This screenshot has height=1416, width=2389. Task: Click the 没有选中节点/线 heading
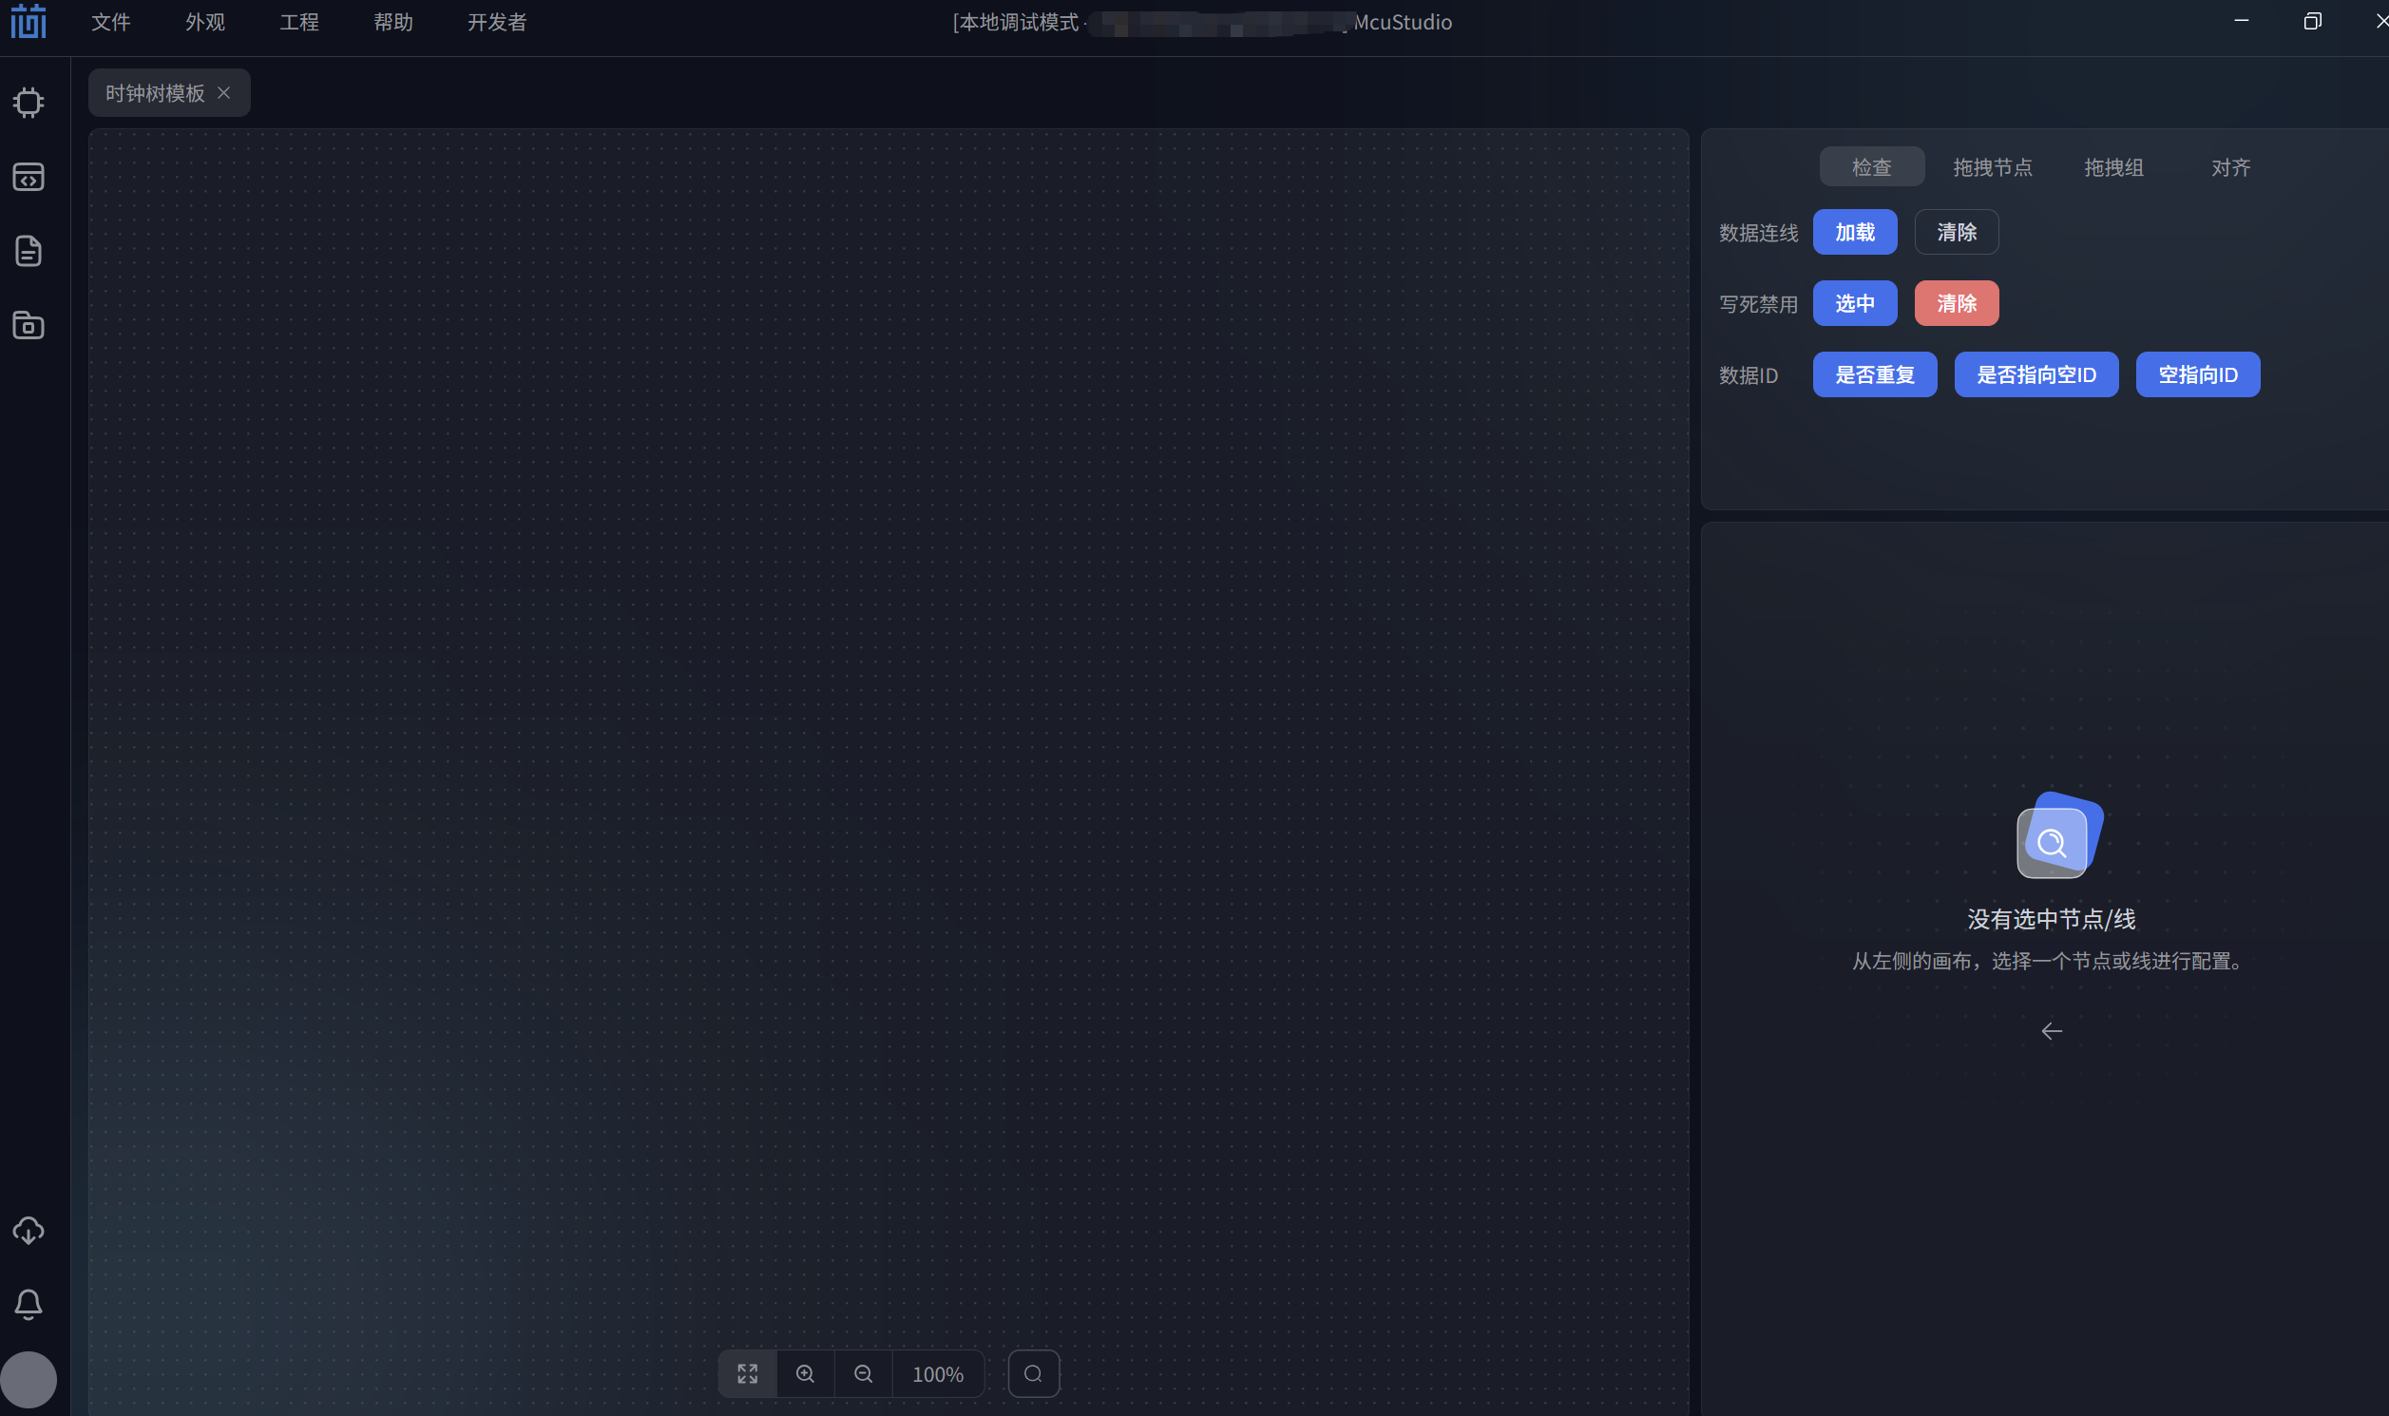pyautogui.click(x=2052, y=919)
